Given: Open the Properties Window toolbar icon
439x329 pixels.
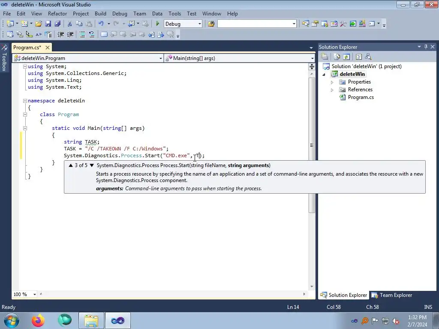Looking at the screenshot, I should click(315, 24).
